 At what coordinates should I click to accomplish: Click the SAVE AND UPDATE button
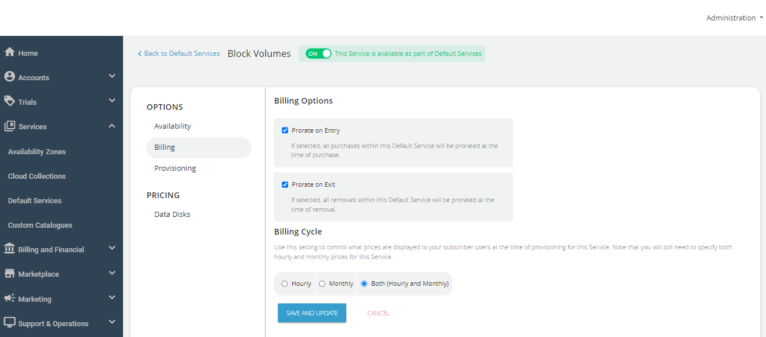coord(312,313)
